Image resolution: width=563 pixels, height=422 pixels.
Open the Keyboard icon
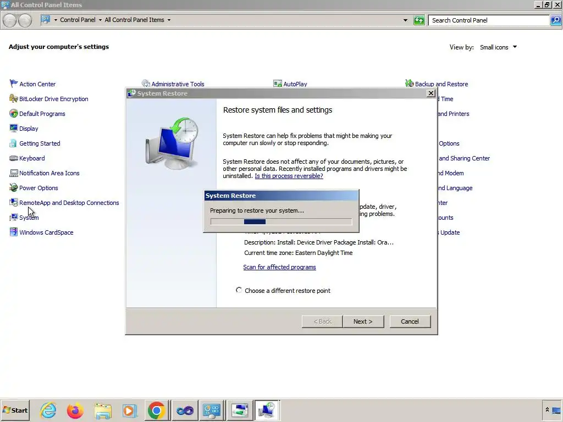tap(14, 158)
